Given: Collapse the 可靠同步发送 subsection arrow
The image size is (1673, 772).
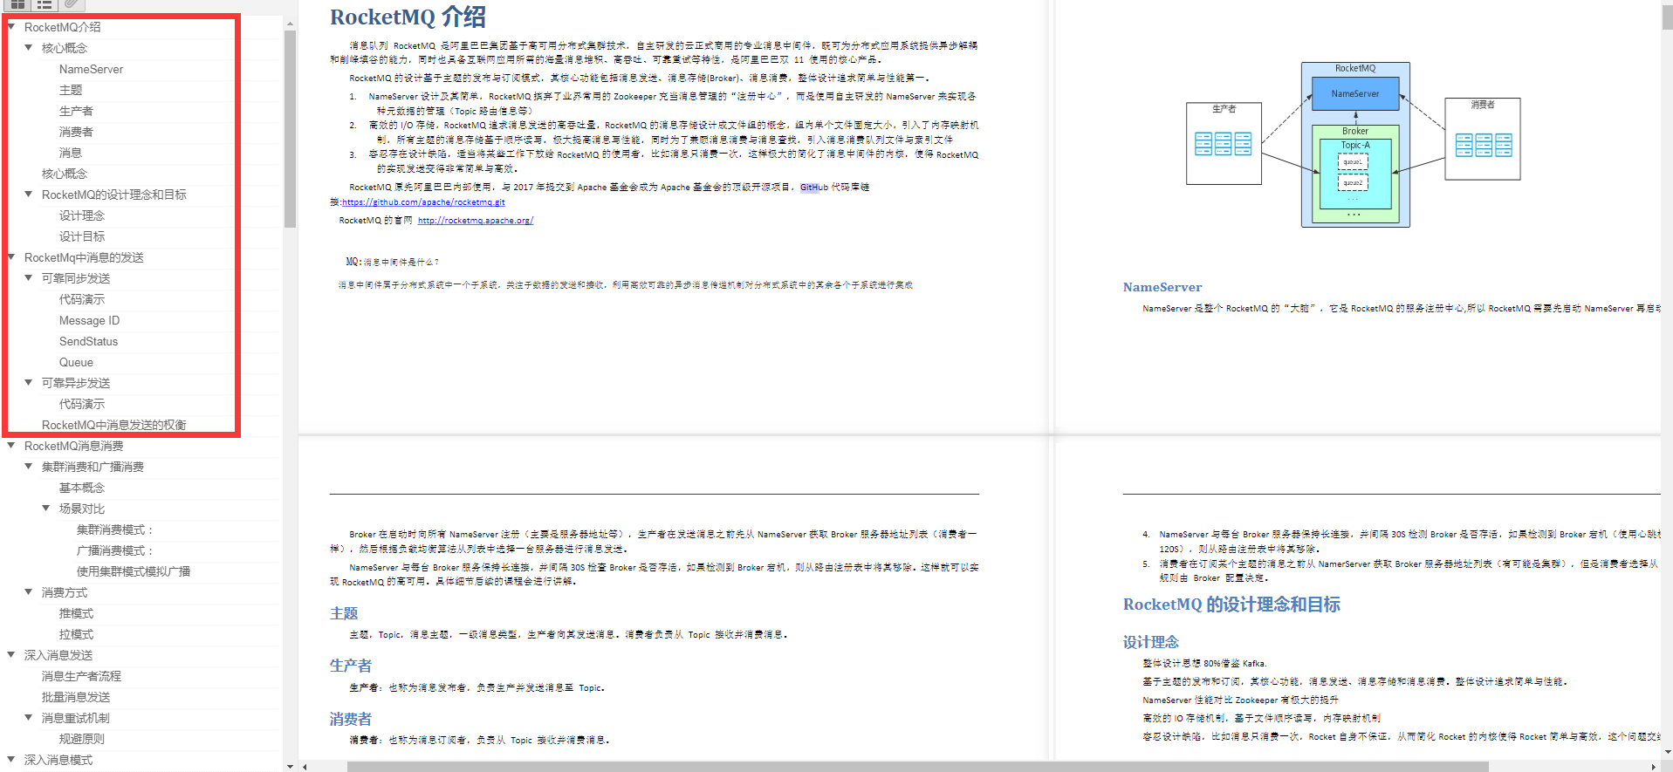Looking at the screenshot, I should (29, 278).
